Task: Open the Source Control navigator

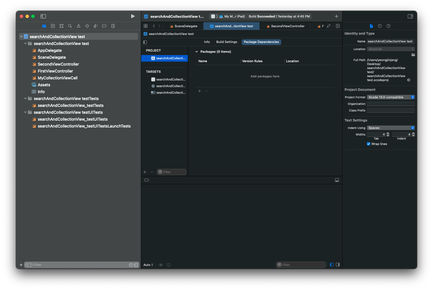Action: tap(53, 26)
